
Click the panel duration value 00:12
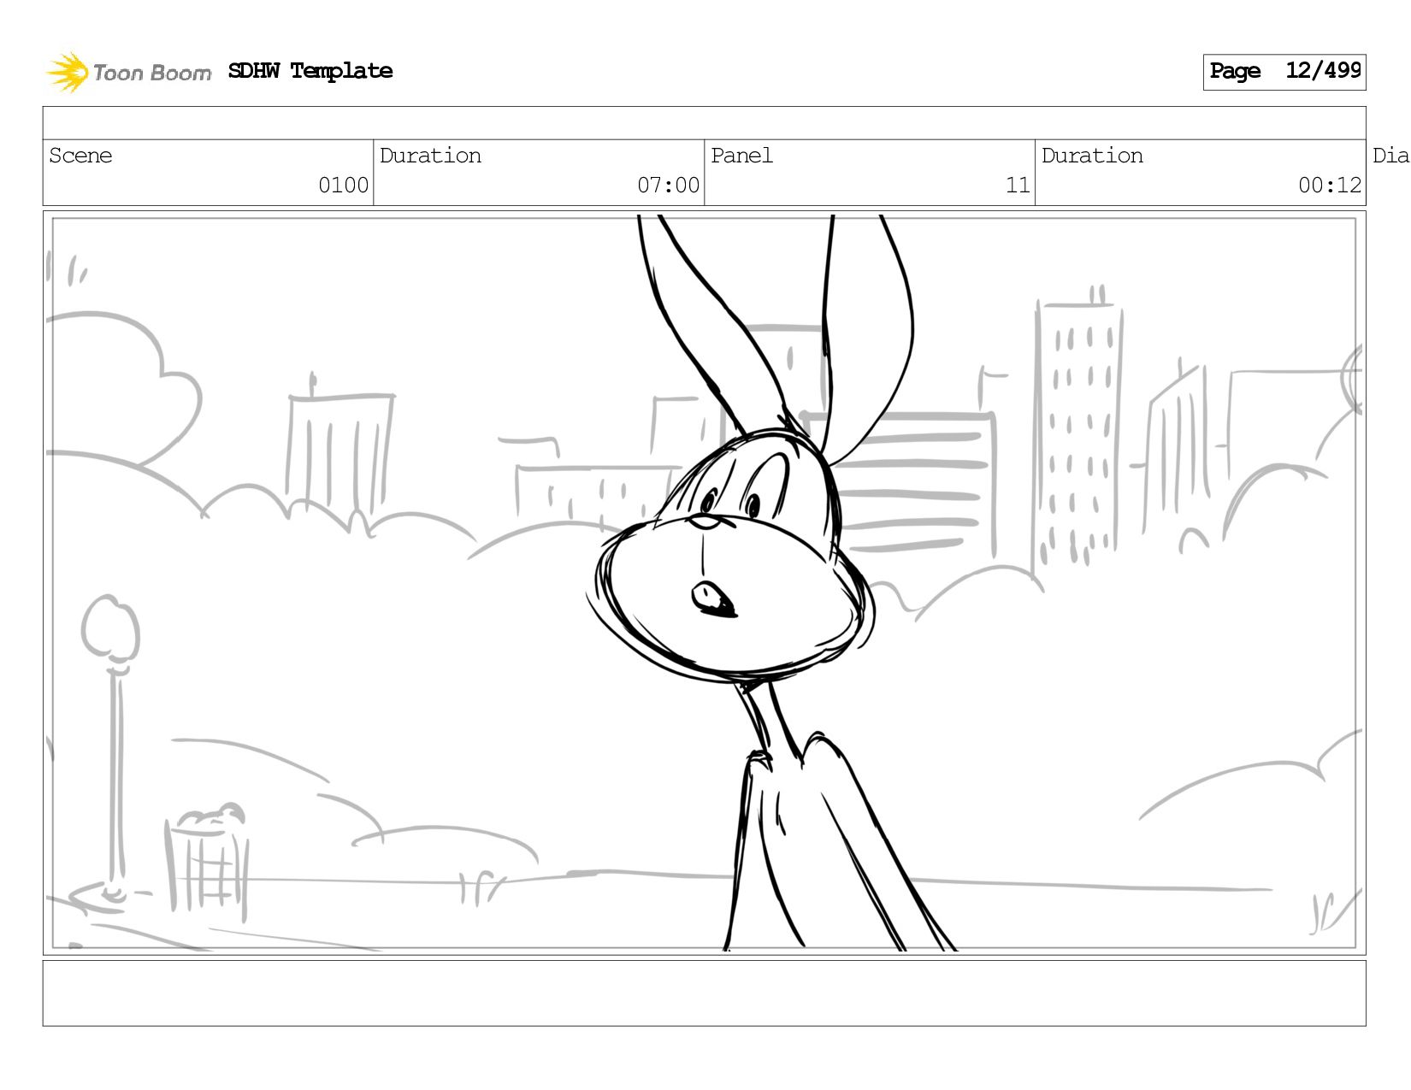click(x=1330, y=186)
